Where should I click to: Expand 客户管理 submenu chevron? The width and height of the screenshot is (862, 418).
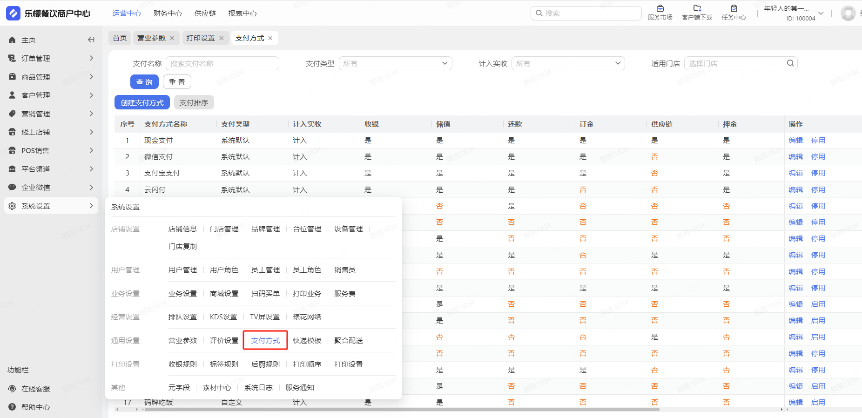coord(91,95)
